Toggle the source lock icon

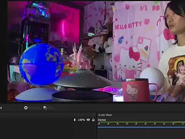(x=93, y=120)
